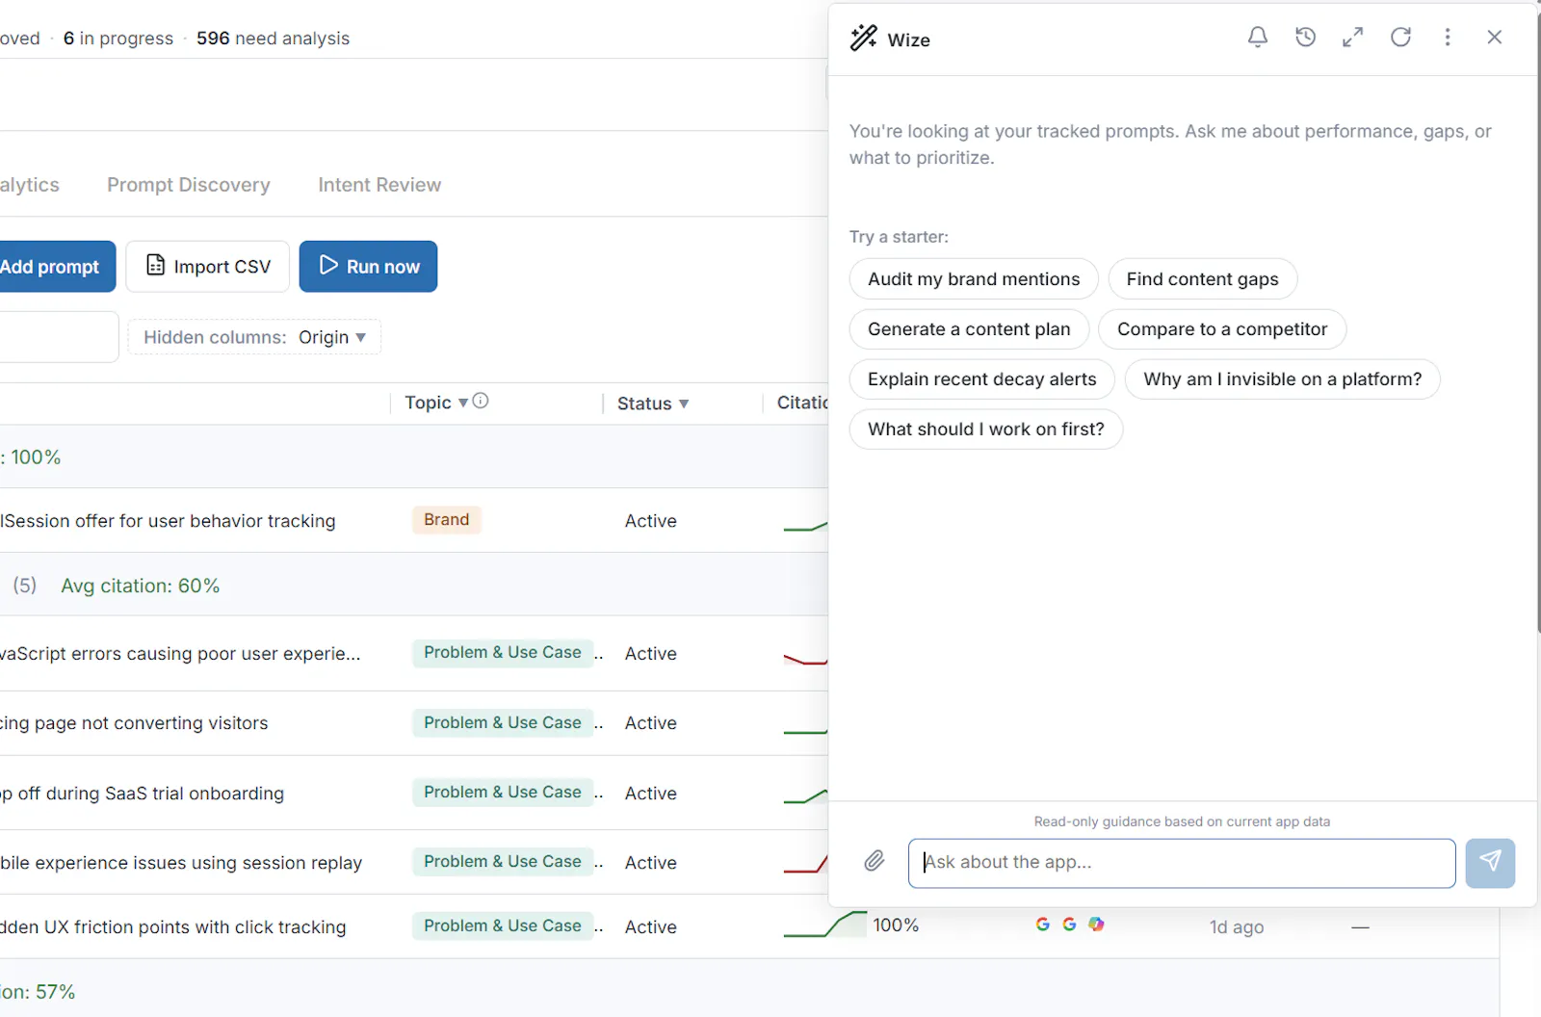
Task: Select 'Compare to a competitor' starter
Action: pyautogui.click(x=1222, y=329)
